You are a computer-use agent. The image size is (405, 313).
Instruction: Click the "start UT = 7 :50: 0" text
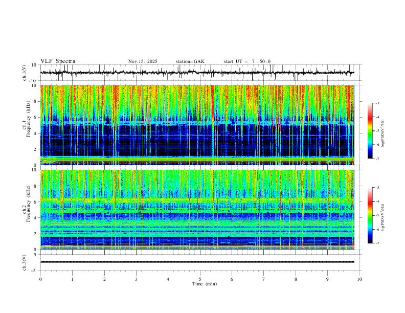(247, 61)
